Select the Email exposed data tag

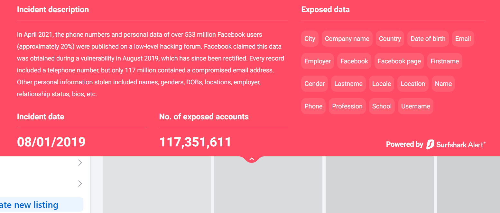click(463, 39)
